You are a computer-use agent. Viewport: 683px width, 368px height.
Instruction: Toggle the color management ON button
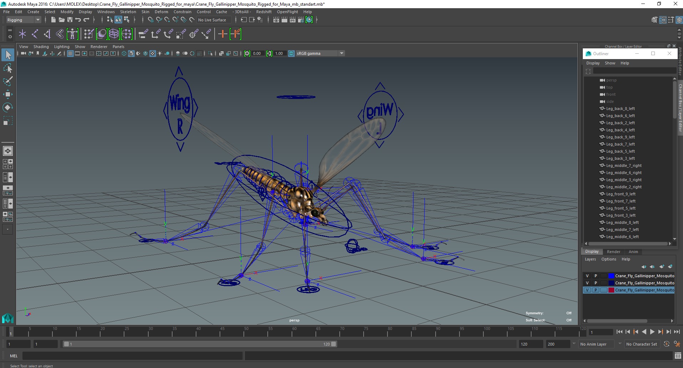click(x=291, y=53)
